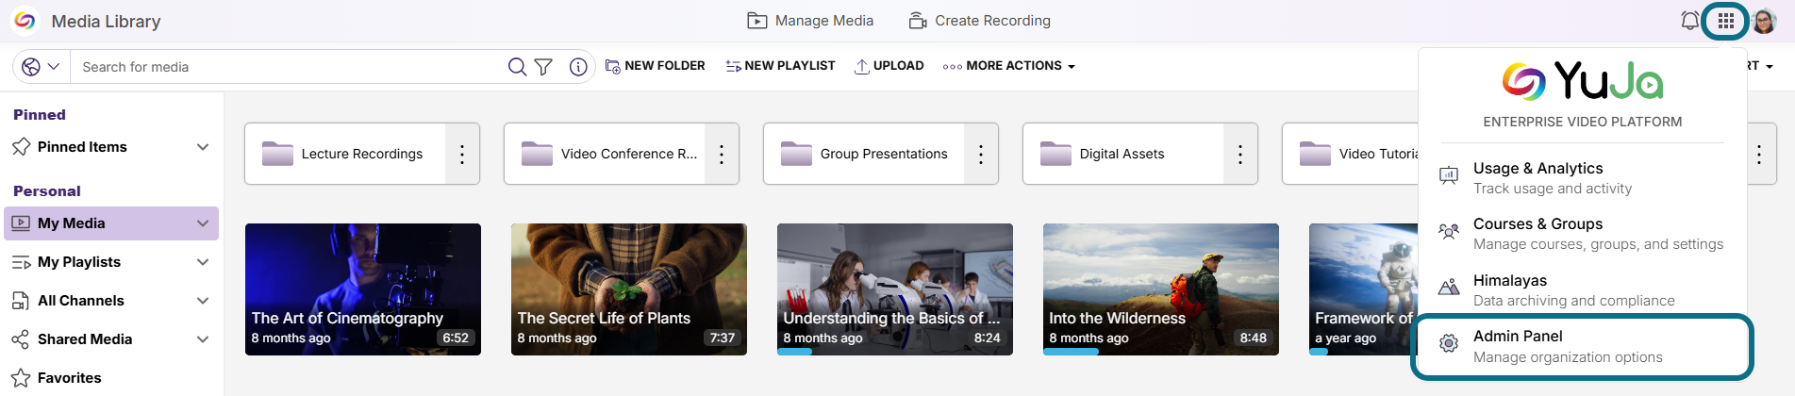Click progress bar on Into the Wilderness
This screenshot has width=1795, height=396.
1071,353
